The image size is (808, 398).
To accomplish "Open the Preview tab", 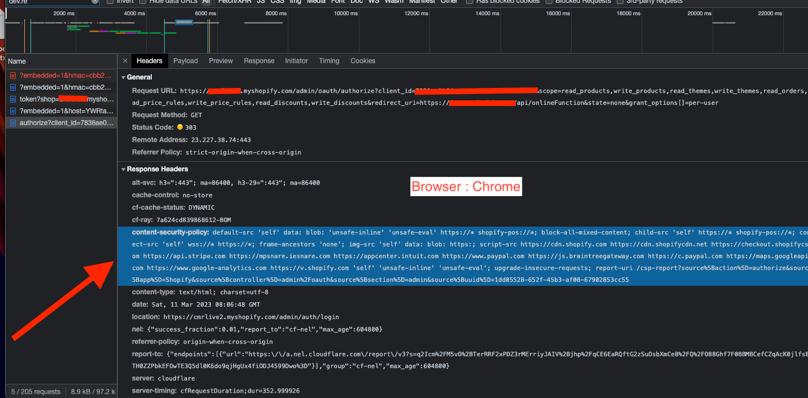I will coord(221,61).
